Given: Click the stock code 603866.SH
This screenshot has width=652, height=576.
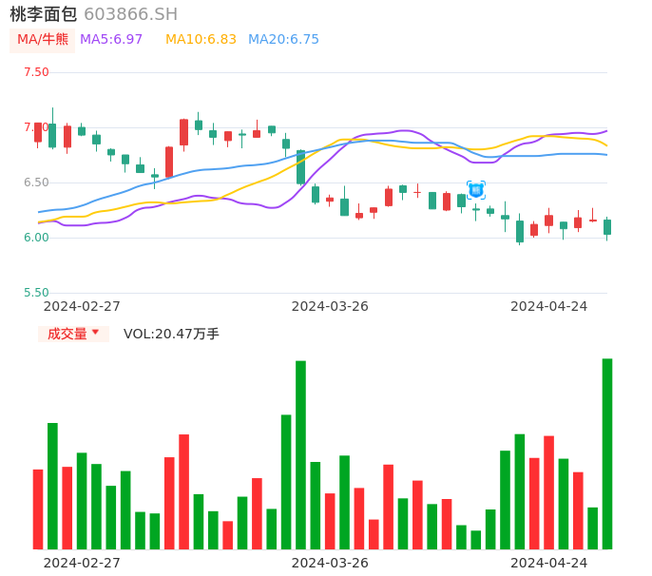Looking at the screenshot, I should click(130, 14).
